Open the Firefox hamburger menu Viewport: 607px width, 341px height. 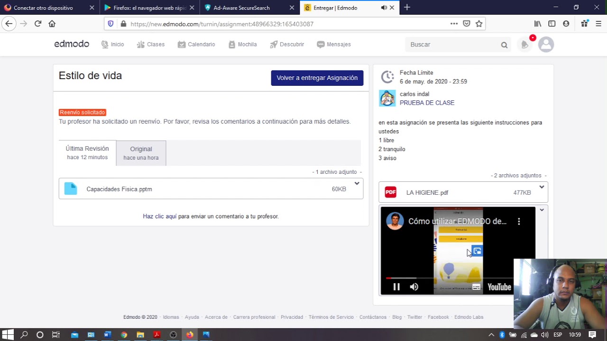(598, 24)
